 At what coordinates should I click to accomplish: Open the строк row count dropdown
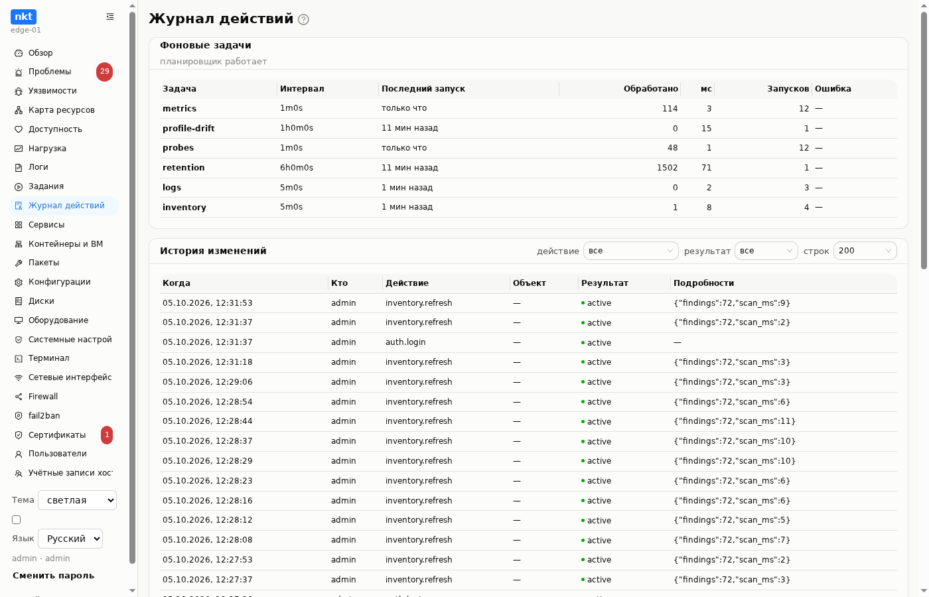pos(865,251)
